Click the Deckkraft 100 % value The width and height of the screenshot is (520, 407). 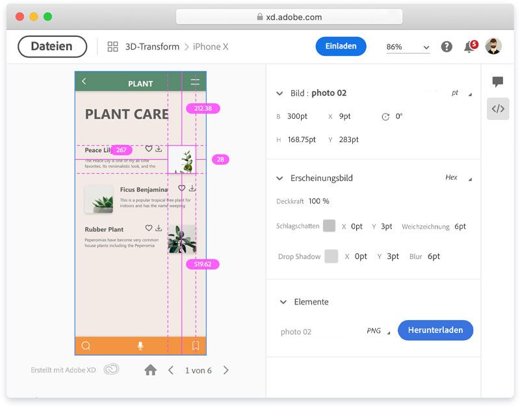point(318,201)
